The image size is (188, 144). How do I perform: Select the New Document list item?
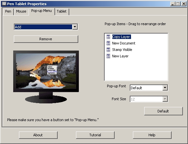[124, 43]
